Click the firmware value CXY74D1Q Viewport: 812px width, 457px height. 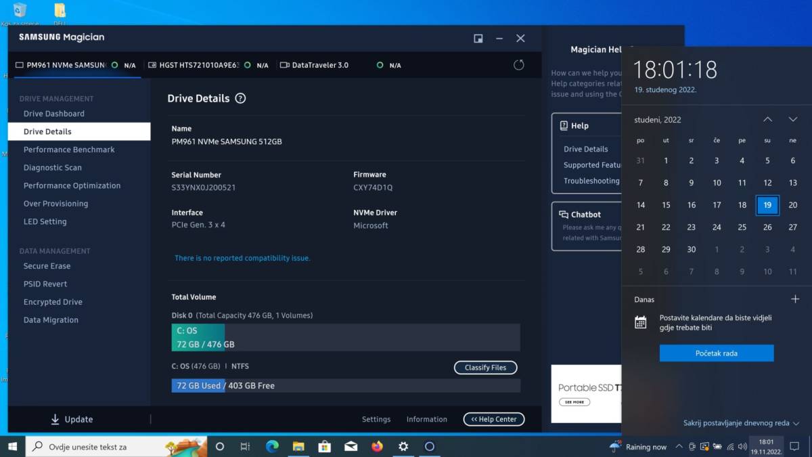[x=373, y=188]
